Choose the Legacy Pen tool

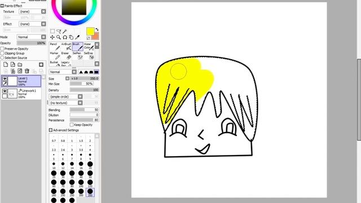click(x=67, y=64)
